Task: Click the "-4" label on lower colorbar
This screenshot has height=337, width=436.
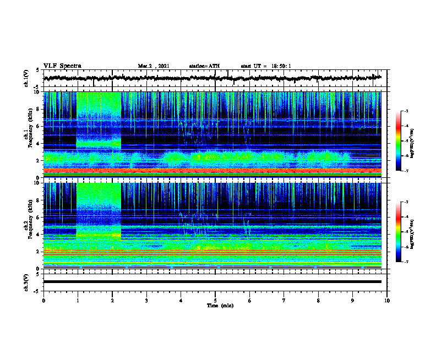Action: tap(406, 217)
